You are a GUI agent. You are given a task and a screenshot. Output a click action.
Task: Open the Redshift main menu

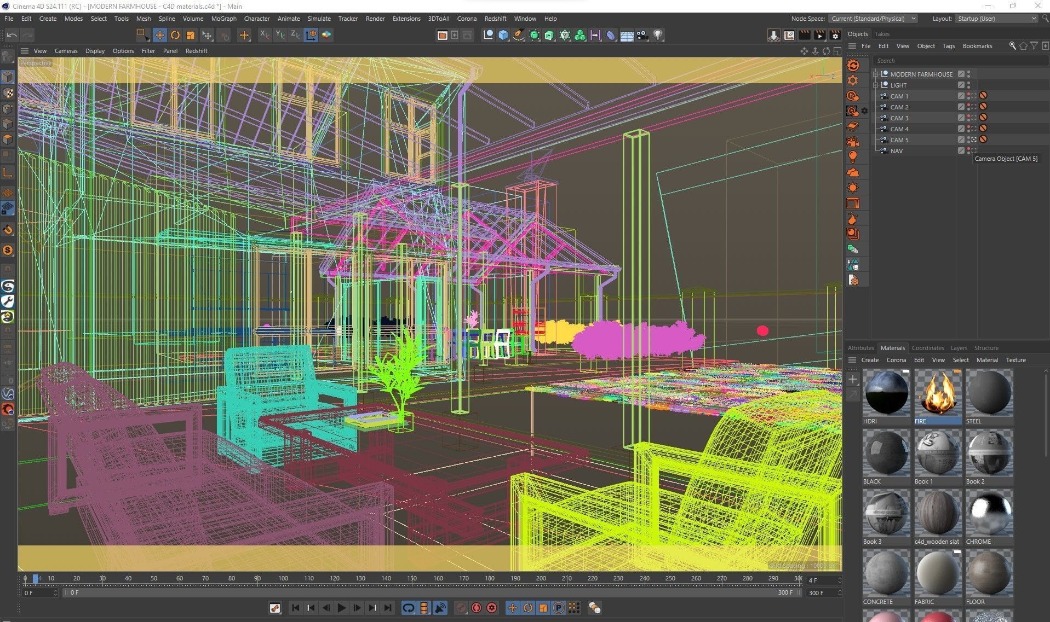pyautogui.click(x=495, y=19)
